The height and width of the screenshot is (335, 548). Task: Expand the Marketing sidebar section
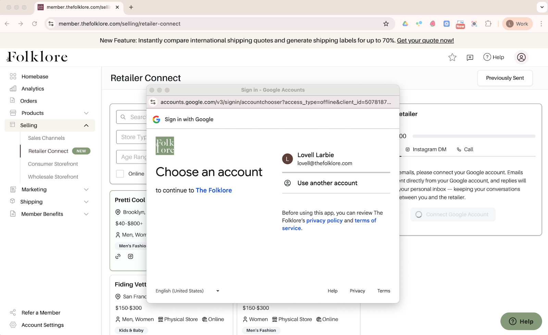pyautogui.click(x=86, y=190)
